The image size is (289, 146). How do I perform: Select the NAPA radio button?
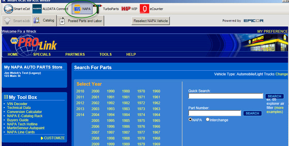click(190, 120)
